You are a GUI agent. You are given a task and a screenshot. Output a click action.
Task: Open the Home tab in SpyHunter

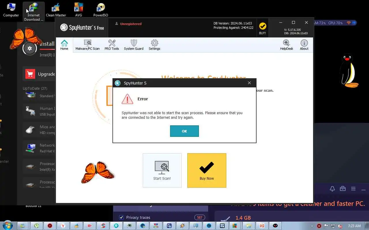tap(64, 45)
